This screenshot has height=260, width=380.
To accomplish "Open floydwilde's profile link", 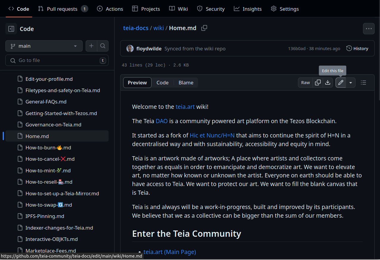I will (x=149, y=49).
